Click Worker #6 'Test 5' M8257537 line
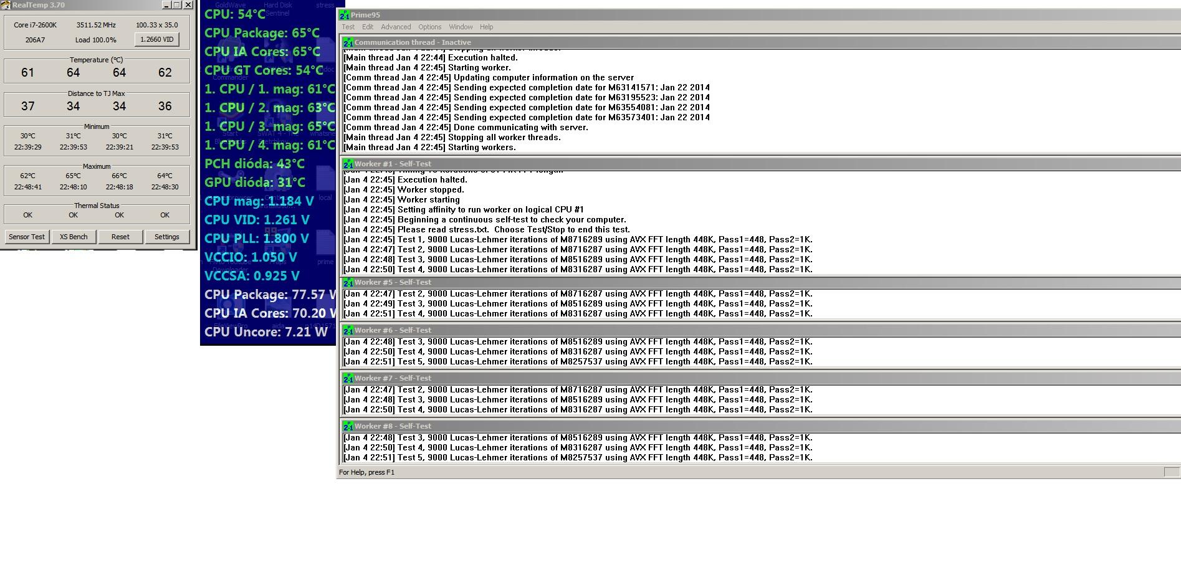Viewport: 1181px width, 570px height. coord(578,362)
